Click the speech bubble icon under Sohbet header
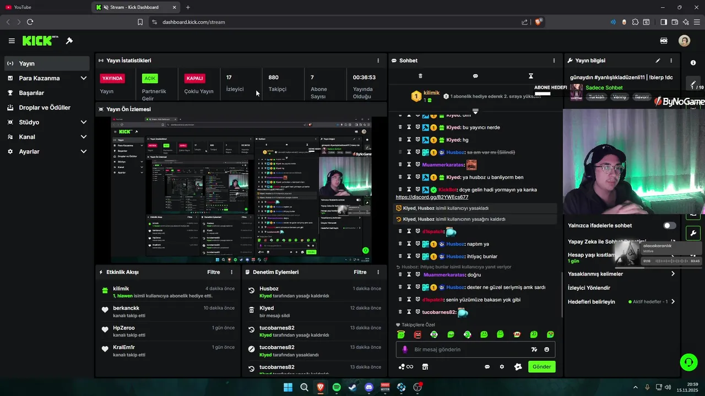The image size is (705, 396). 475,76
